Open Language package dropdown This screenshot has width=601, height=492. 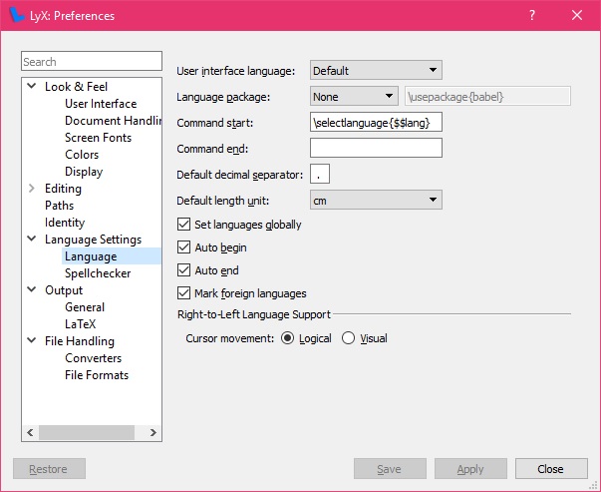pos(354,96)
